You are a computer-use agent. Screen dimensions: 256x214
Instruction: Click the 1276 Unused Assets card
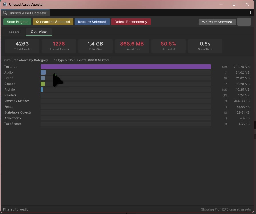point(59,46)
